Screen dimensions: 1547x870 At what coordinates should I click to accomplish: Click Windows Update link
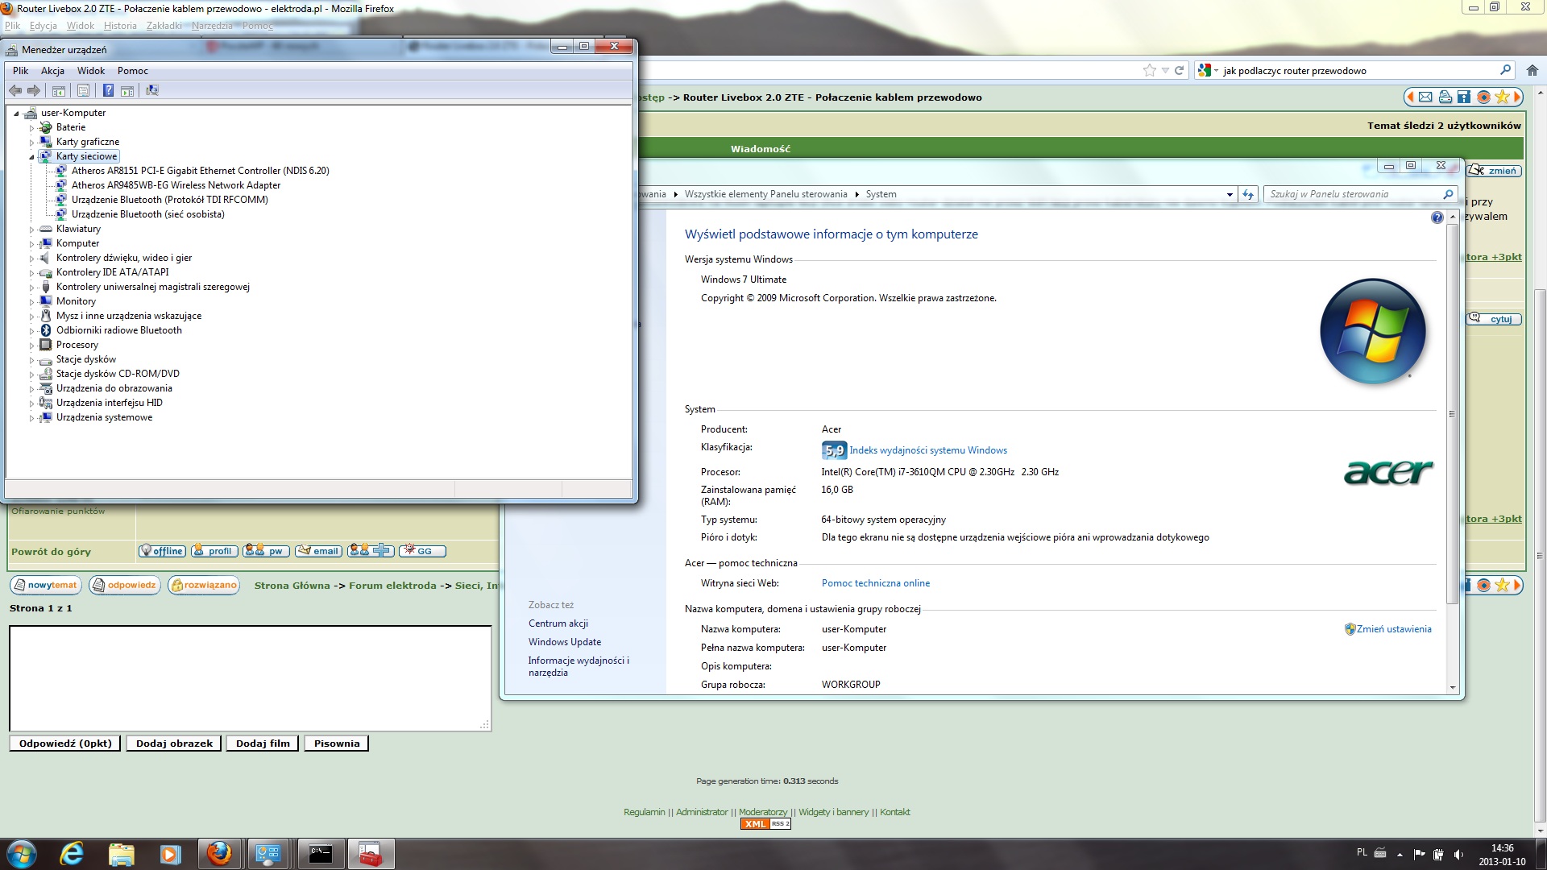(564, 642)
